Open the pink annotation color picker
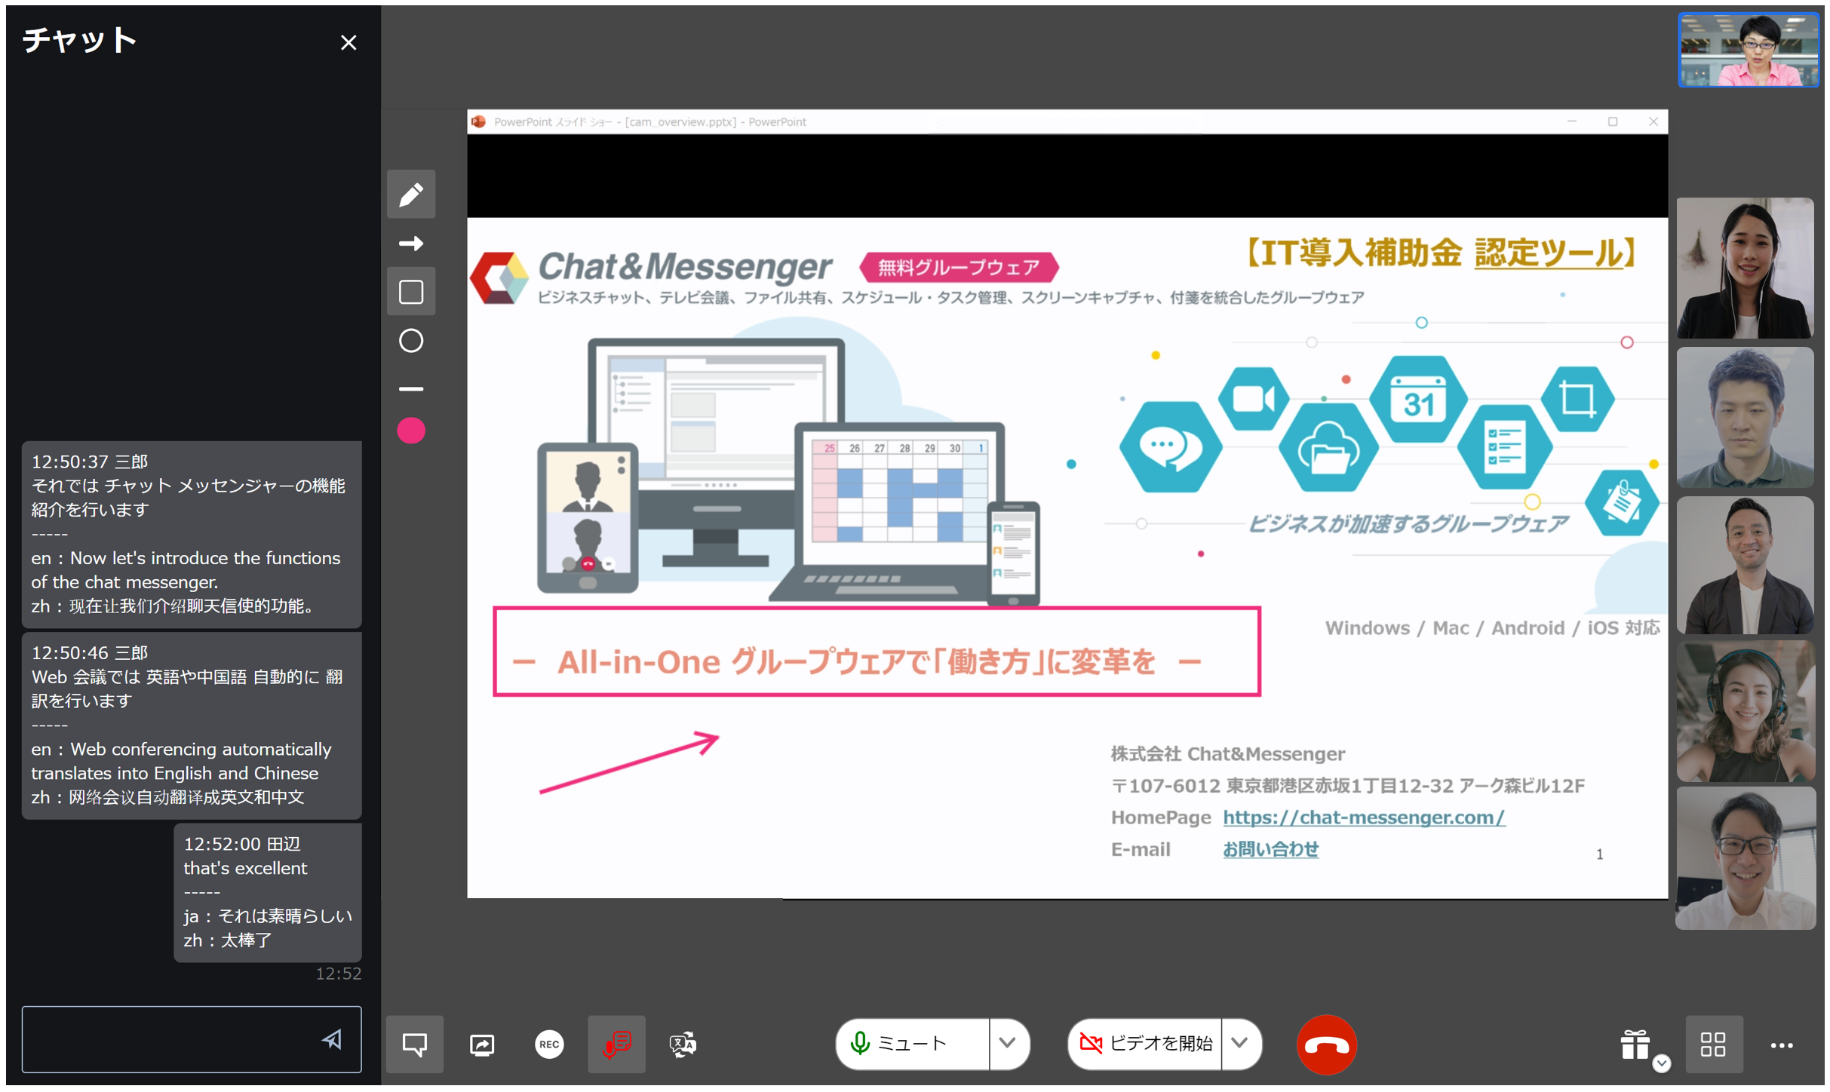This screenshot has width=1830, height=1092. pos(410,431)
